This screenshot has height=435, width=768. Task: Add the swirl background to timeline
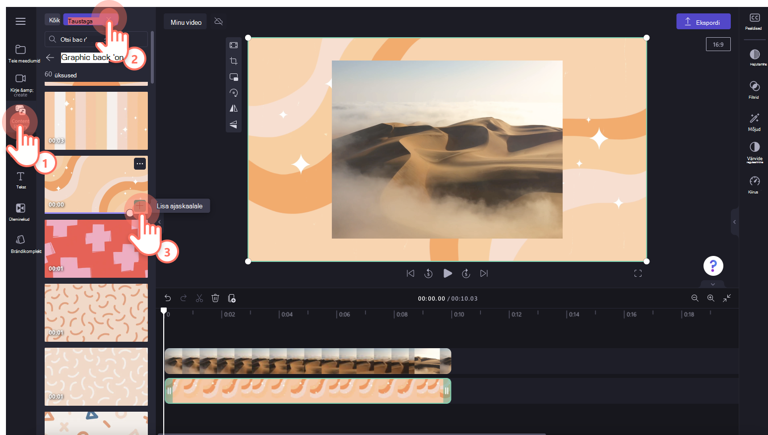(x=140, y=206)
